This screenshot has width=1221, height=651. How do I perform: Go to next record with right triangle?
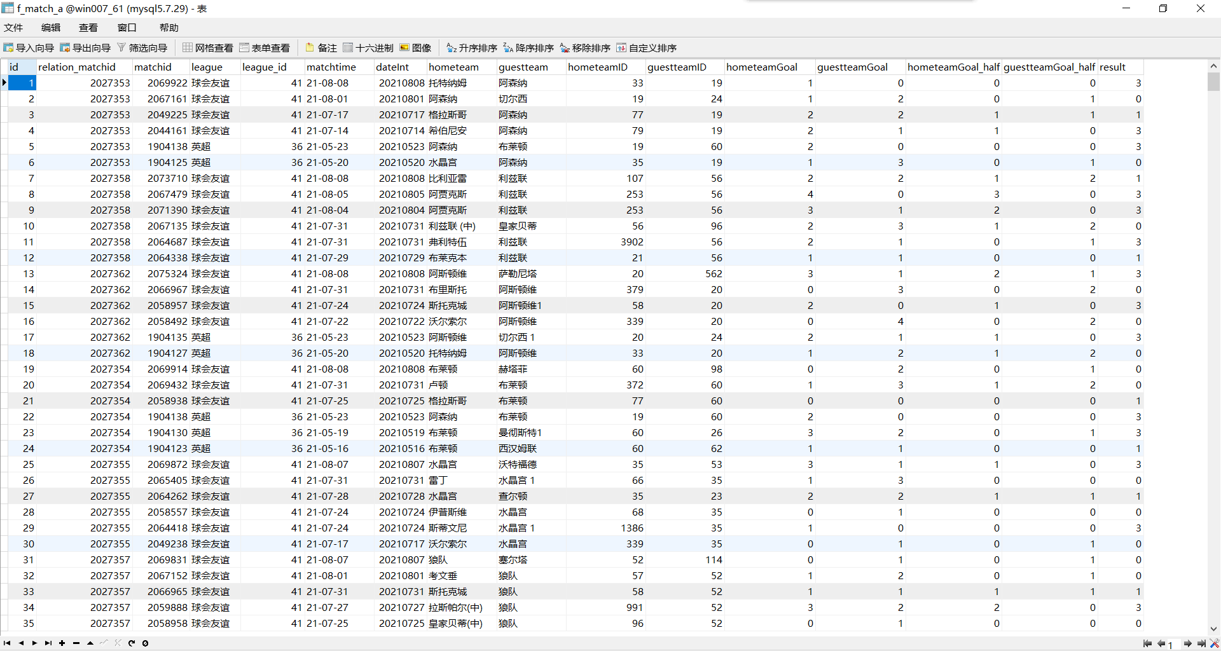pyautogui.click(x=34, y=643)
